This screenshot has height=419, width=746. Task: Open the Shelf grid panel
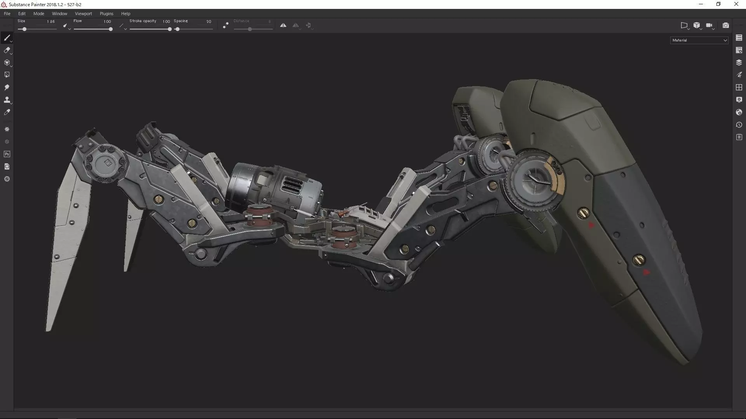tap(739, 87)
